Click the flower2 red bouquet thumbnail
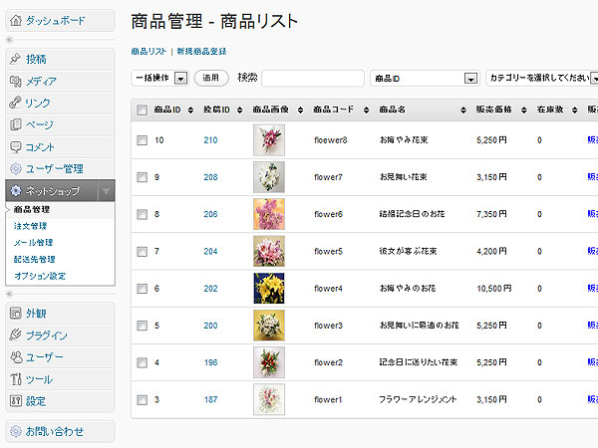This screenshot has width=598, height=448. [269, 362]
